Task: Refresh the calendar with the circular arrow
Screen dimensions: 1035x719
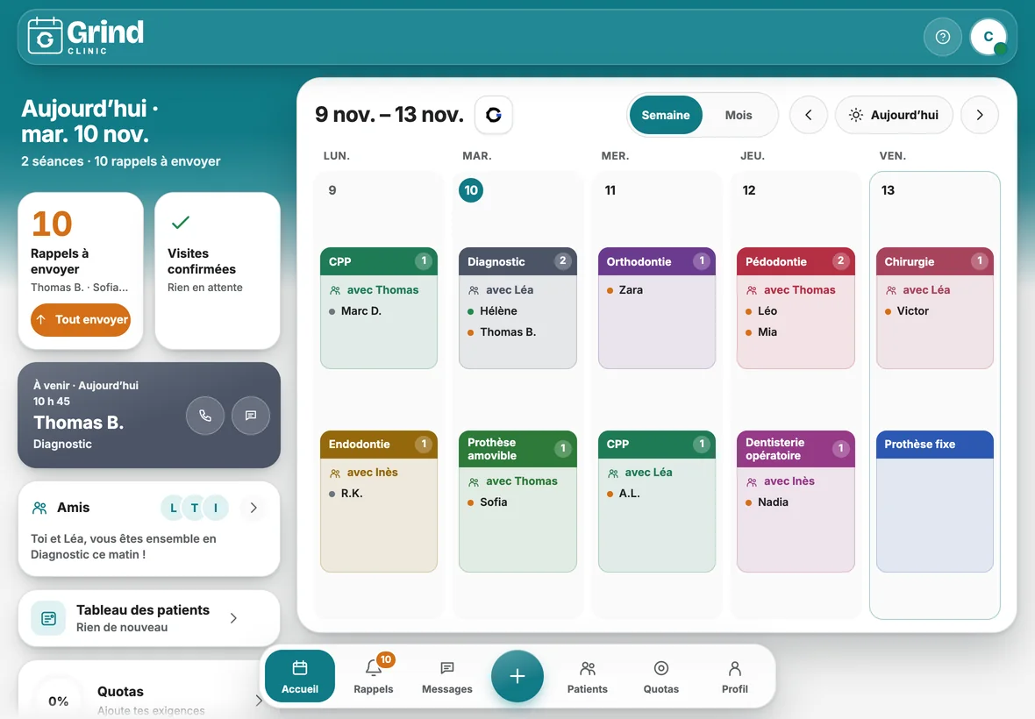Action: (x=494, y=115)
